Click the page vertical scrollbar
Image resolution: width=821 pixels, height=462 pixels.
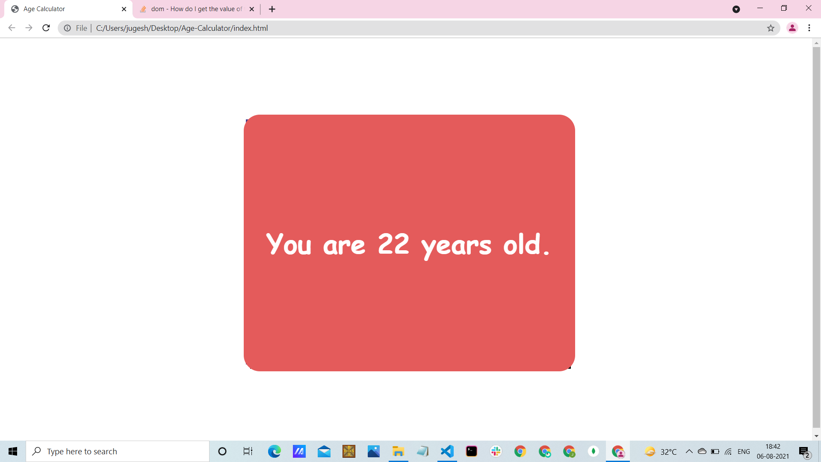[x=816, y=235]
